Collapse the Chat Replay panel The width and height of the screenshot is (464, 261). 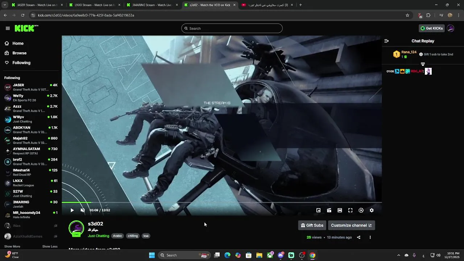(386, 41)
